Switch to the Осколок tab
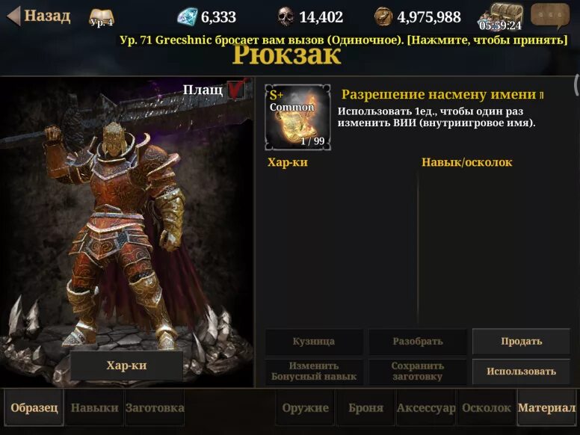Image resolution: width=580 pixels, height=435 pixels. [x=487, y=407]
